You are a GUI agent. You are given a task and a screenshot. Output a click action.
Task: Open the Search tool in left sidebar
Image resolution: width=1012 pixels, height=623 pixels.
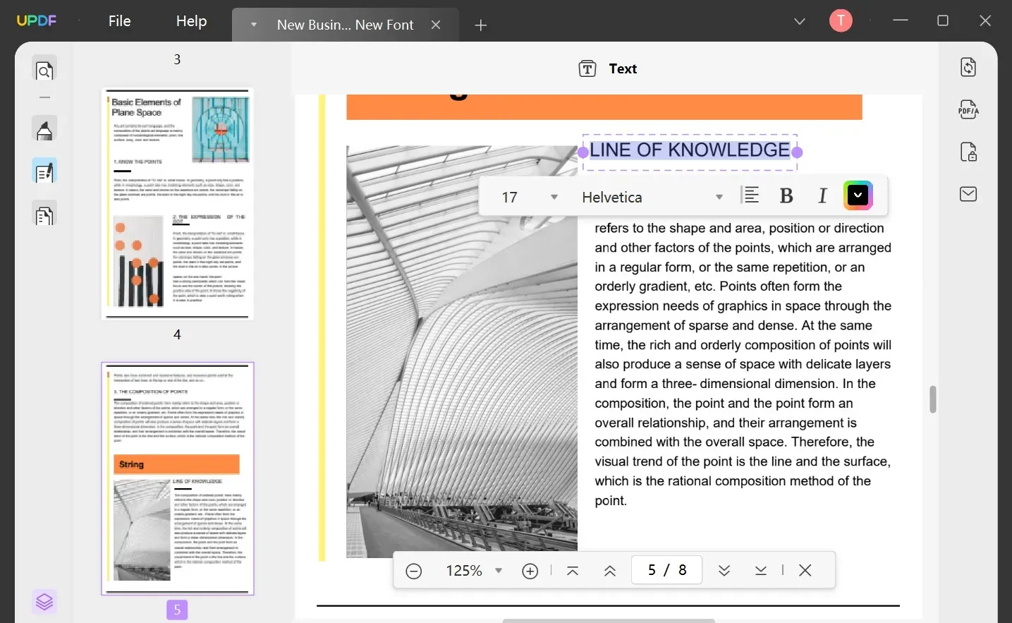pyautogui.click(x=45, y=71)
